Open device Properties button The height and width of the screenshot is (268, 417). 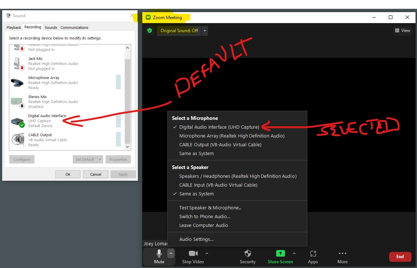(118, 159)
